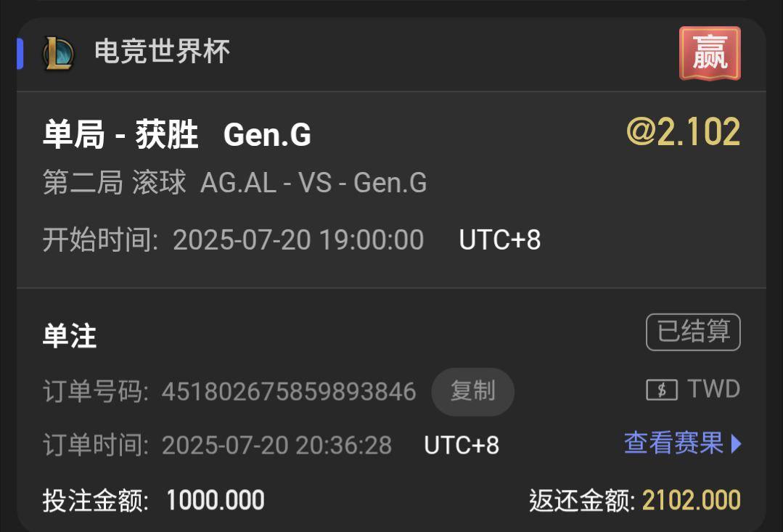Click the 单局 - 获胜 Gen.G bet heading

[177, 134]
